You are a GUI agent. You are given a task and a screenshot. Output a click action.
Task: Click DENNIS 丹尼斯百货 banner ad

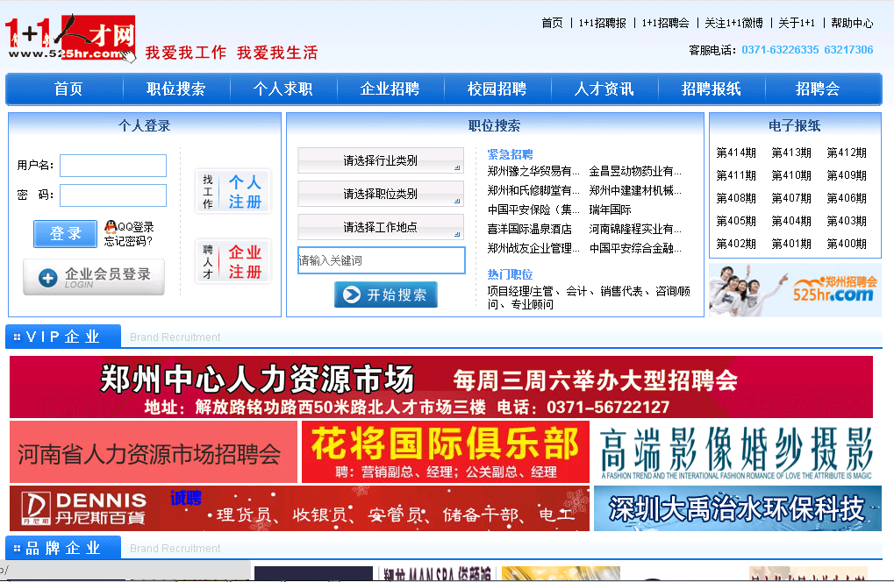tap(299, 508)
